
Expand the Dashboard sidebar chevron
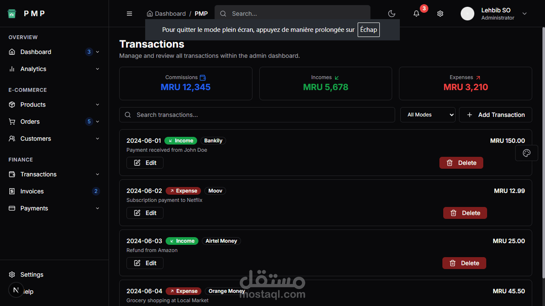click(98, 52)
